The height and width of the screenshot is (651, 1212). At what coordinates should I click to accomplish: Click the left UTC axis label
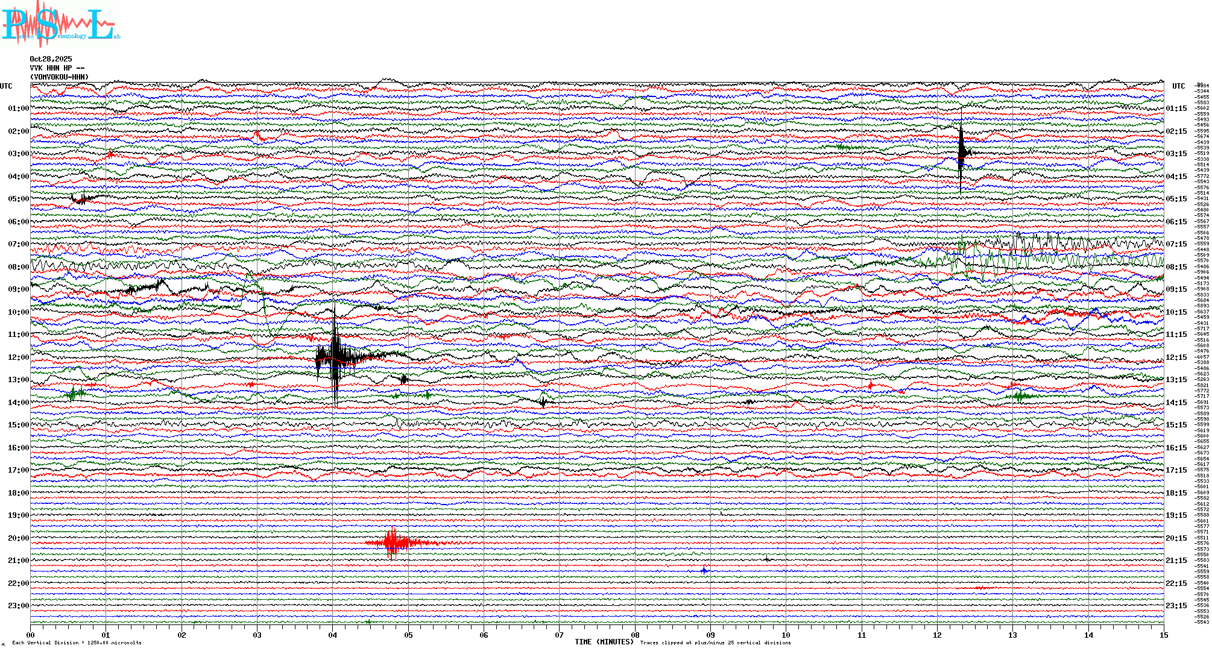[6, 86]
